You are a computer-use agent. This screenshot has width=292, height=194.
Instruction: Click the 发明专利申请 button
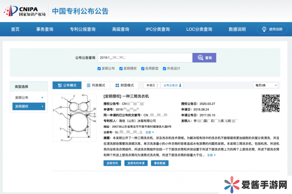(x=136, y=163)
